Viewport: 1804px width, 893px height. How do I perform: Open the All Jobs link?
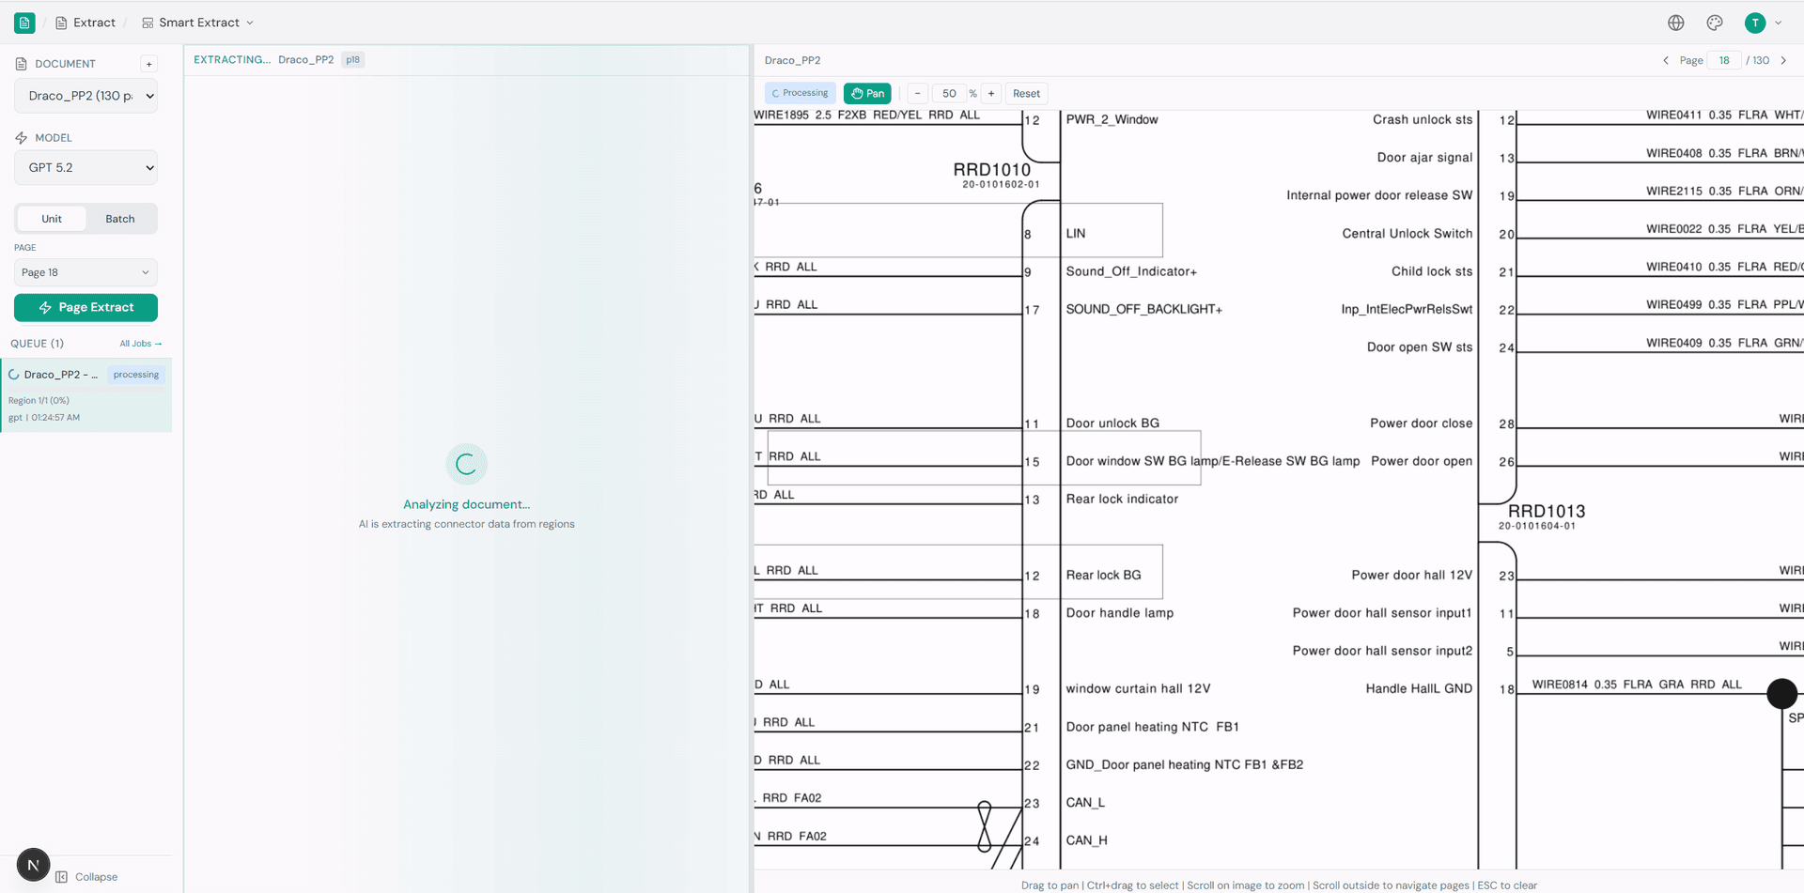click(141, 344)
